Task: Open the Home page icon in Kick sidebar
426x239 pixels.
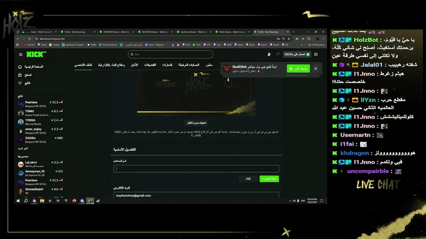Action: [x=20, y=67]
